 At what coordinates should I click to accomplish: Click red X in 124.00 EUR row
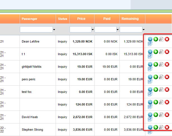click(x=167, y=102)
